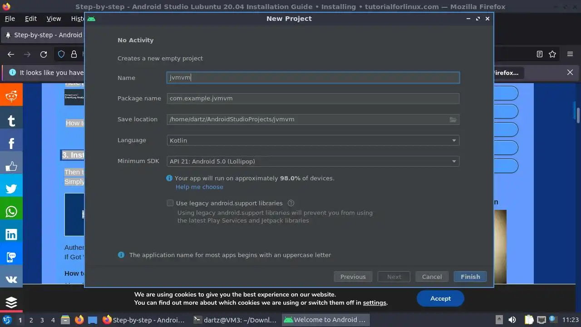Go back in Firefox
The width and height of the screenshot is (581, 327).
pyautogui.click(x=11, y=54)
